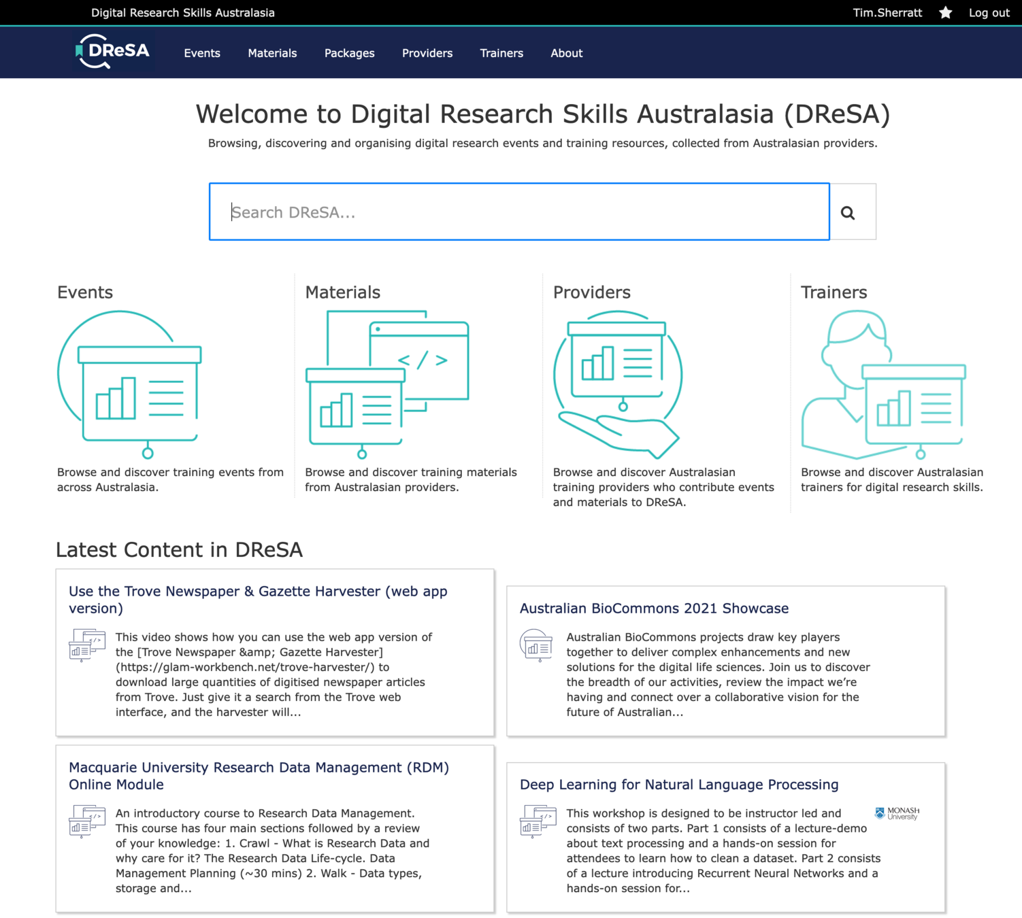Go to Packages in the navbar
Viewport: 1022px width, 918px height.
349,53
